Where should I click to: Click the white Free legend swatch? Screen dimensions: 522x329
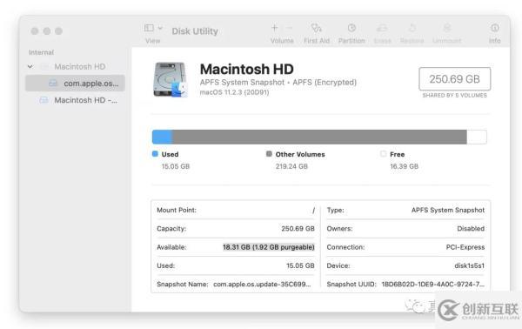tap(383, 154)
